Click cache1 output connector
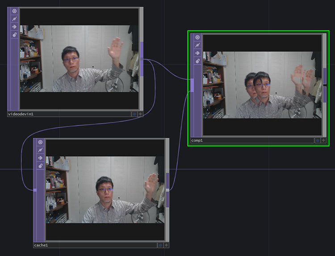Image resolution: width=335 pixels, height=256 pixels. click(167, 190)
